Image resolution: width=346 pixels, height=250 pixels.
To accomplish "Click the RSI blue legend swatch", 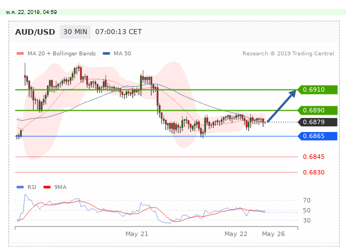I will 20,187.
